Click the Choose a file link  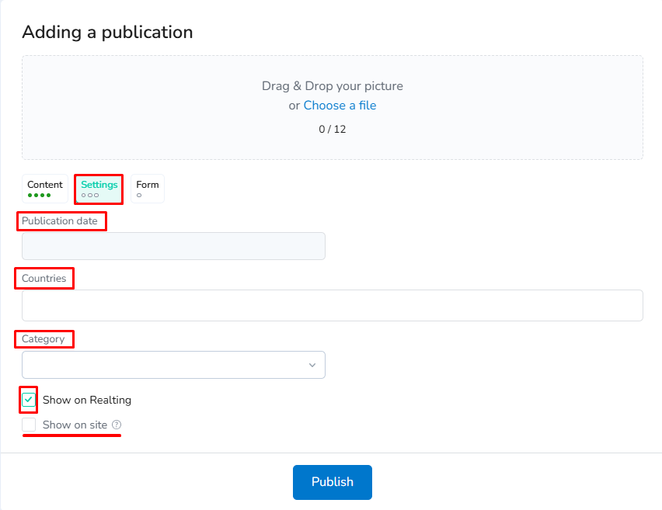click(x=340, y=106)
